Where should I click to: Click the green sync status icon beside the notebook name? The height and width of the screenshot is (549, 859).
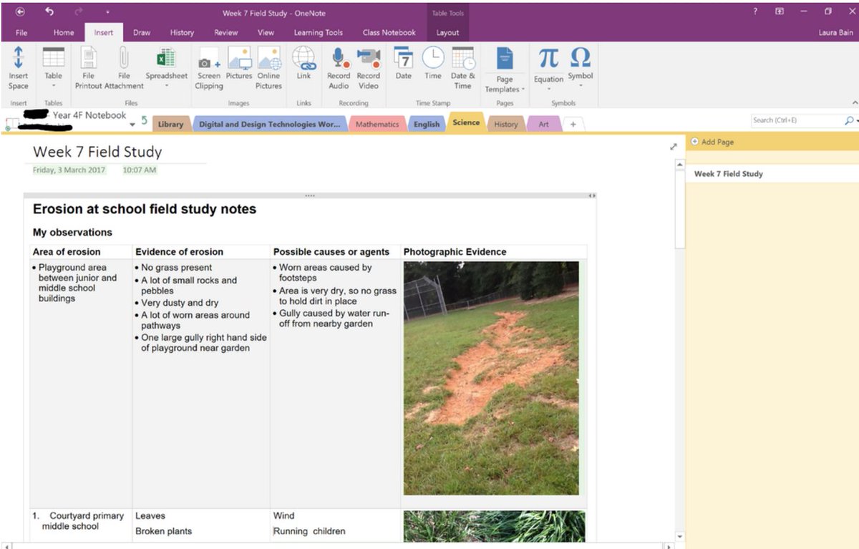144,120
